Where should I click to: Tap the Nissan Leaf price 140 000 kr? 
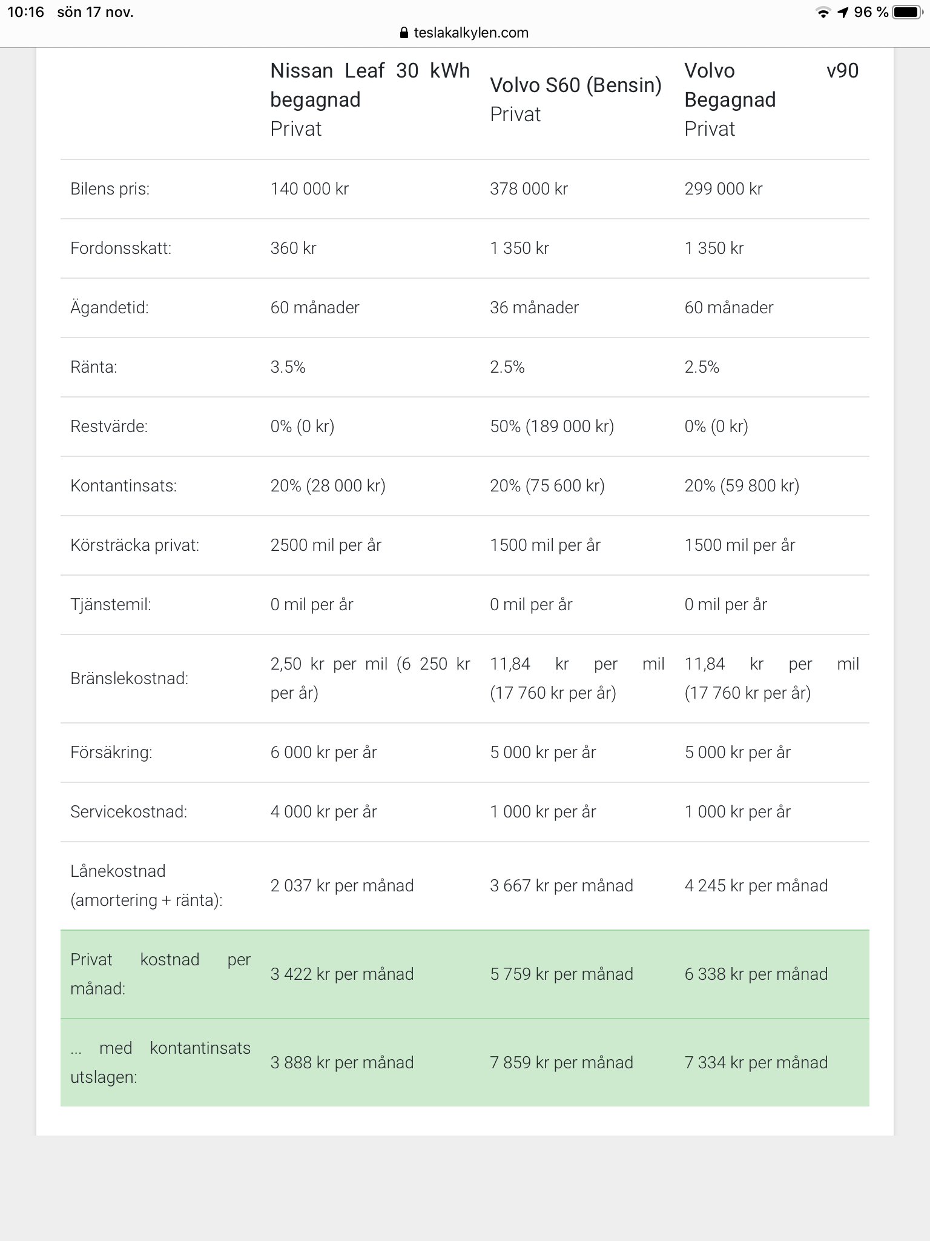(x=309, y=188)
